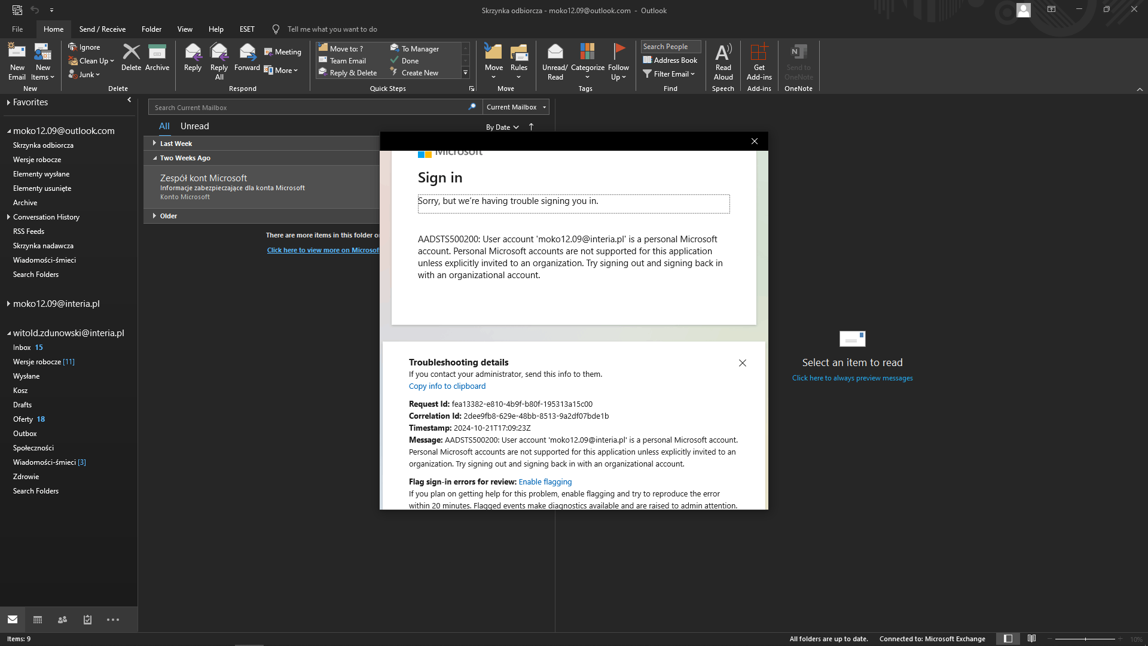1148x646 pixels.
Task: Click Reply All in ribbon
Action: (219, 62)
